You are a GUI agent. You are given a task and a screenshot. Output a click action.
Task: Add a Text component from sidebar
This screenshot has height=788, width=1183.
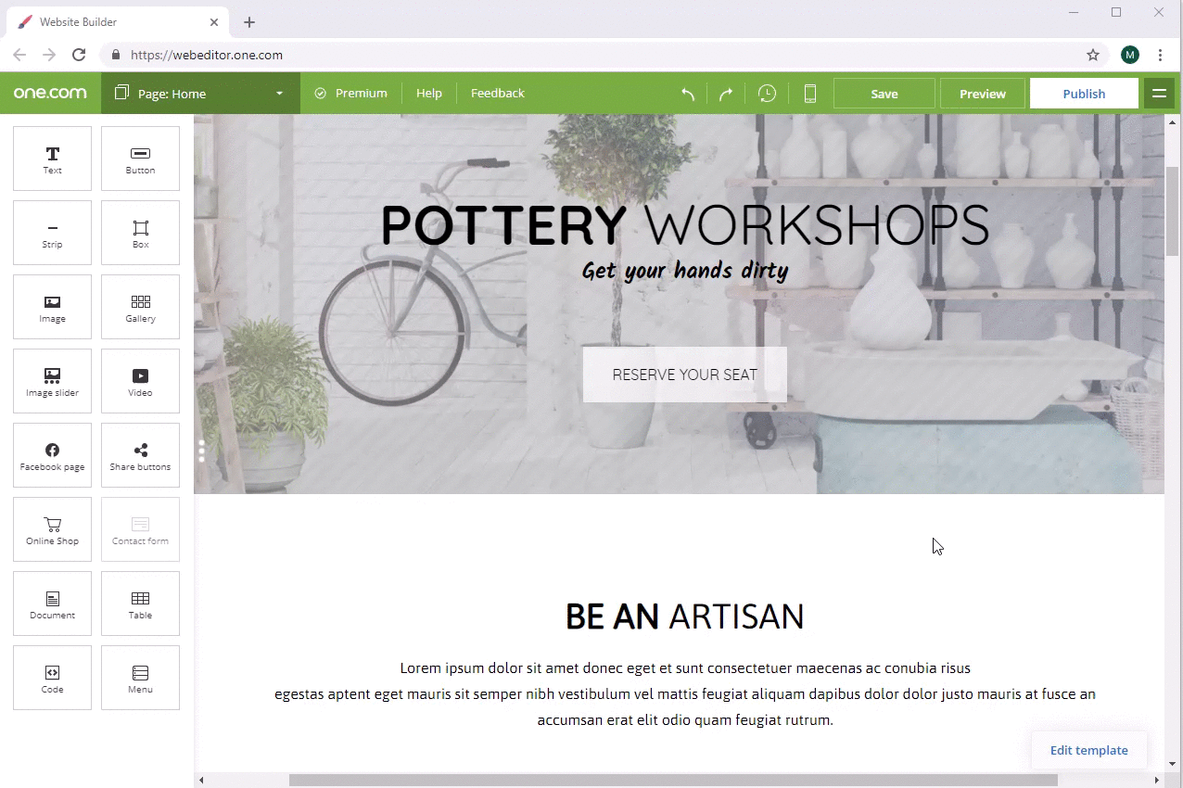coord(52,159)
